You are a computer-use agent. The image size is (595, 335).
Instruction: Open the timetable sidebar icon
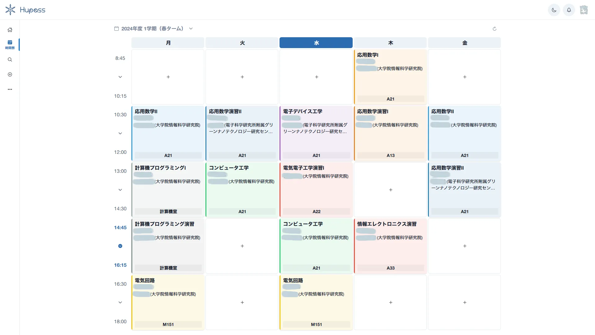coord(10,44)
